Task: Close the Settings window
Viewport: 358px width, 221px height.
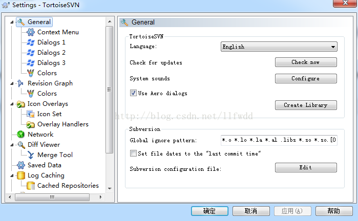Action: pyautogui.click(x=345, y=3)
